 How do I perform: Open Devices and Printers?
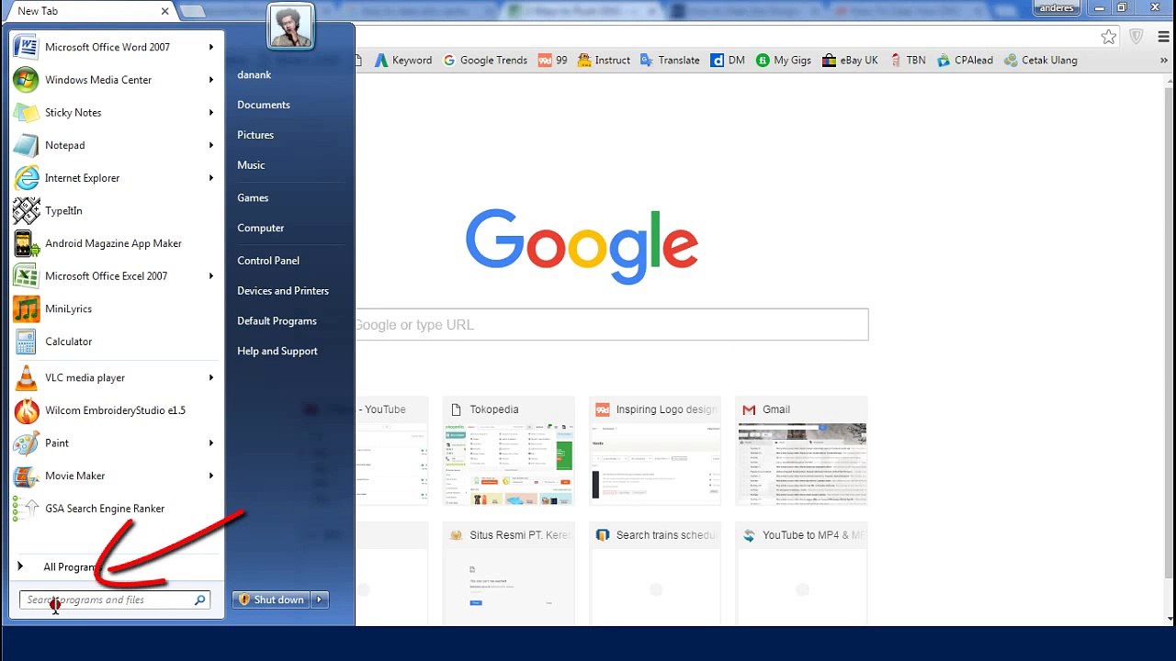(283, 291)
